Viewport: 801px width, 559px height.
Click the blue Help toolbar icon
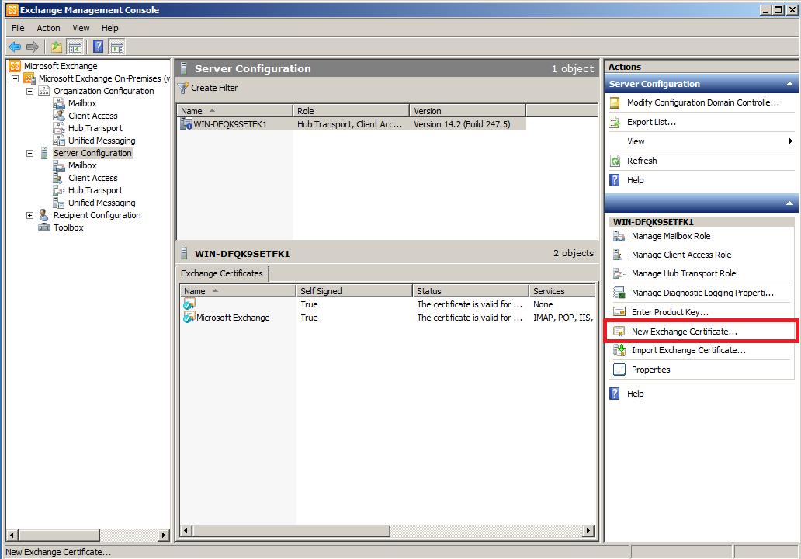[99, 47]
